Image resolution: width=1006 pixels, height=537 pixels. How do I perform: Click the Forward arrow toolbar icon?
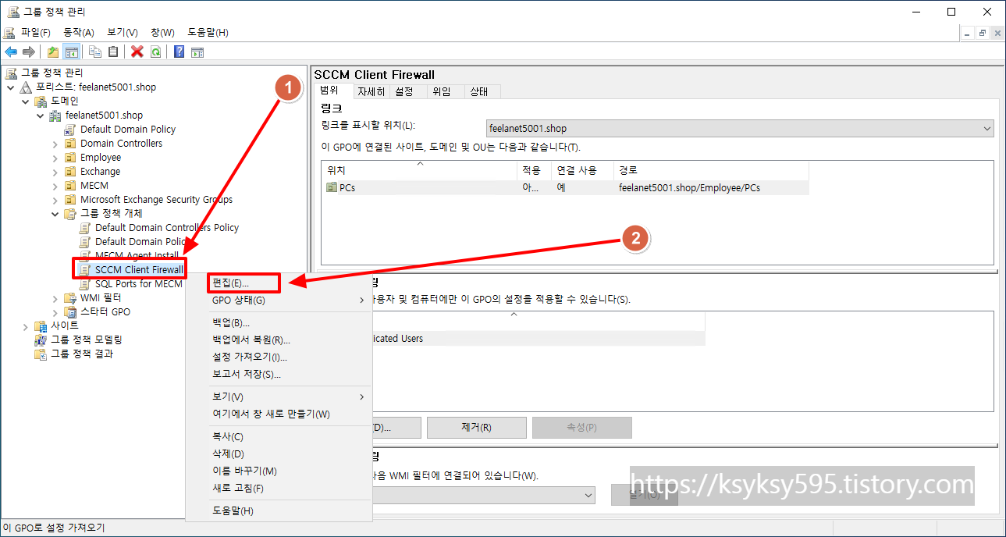click(x=29, y=52)
